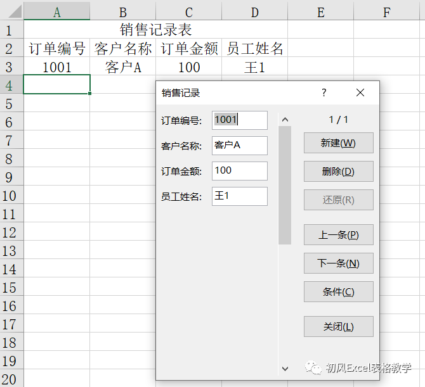
Task: Click the selected empty cell A4
Action: pos(57,84)
